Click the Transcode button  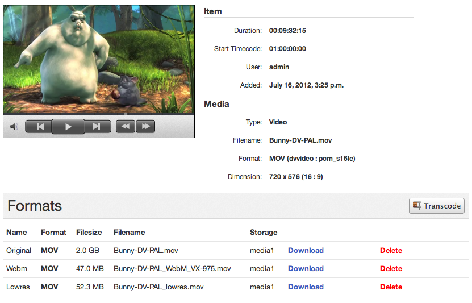tap(436, 206)
